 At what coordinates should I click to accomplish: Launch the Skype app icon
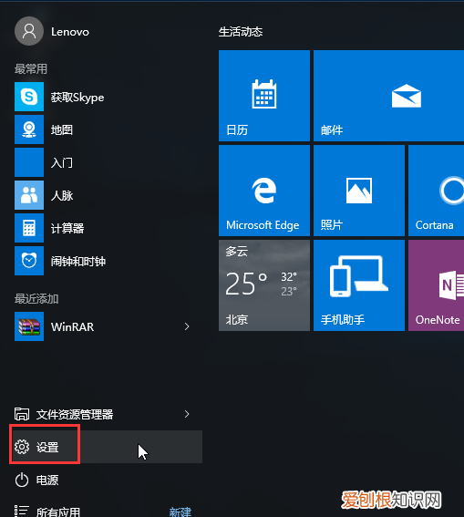click(29, 97)
